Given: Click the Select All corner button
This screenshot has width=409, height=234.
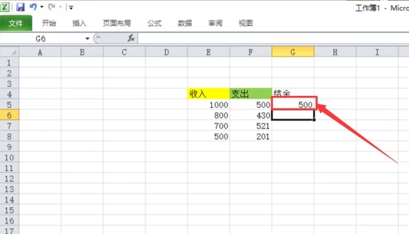Looking at the screenshot, I should coord(10,52).
